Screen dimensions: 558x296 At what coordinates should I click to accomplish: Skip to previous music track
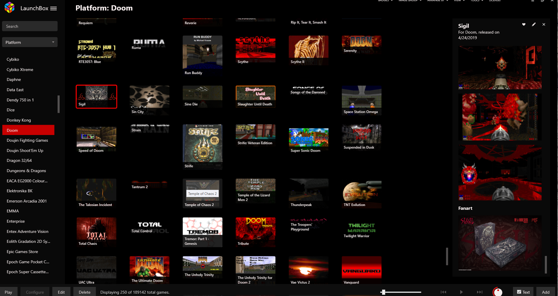pos(443,292)
